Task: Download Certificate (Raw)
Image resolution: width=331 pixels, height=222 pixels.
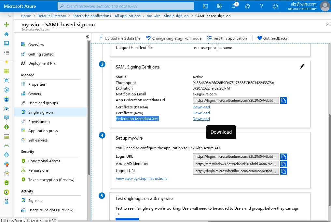Action: click(x=201, y=113)
